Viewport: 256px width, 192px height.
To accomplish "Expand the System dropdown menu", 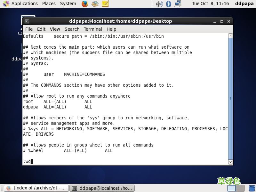I will (68, 4).
